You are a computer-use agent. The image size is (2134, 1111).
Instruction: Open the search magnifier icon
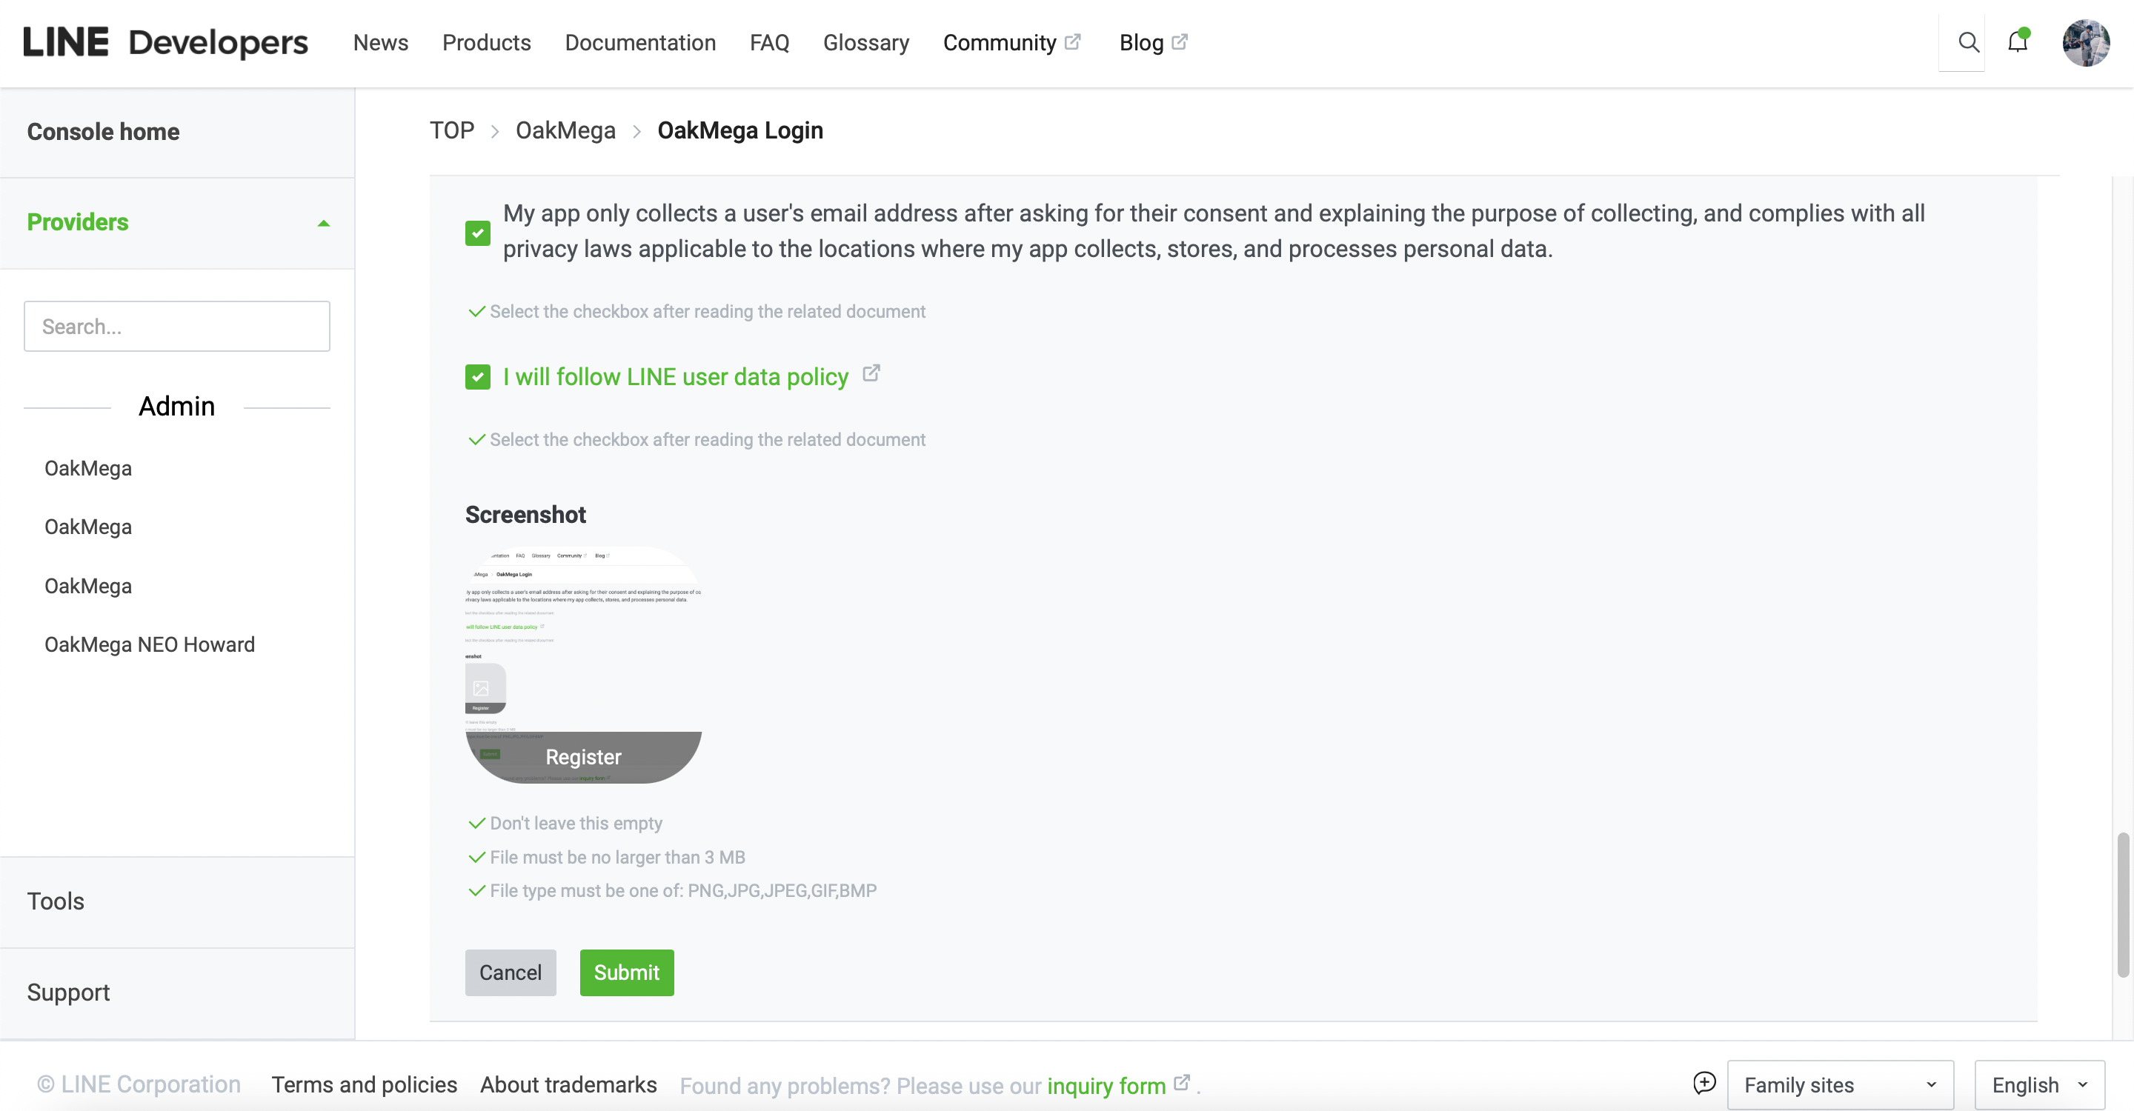(1968, 42)
